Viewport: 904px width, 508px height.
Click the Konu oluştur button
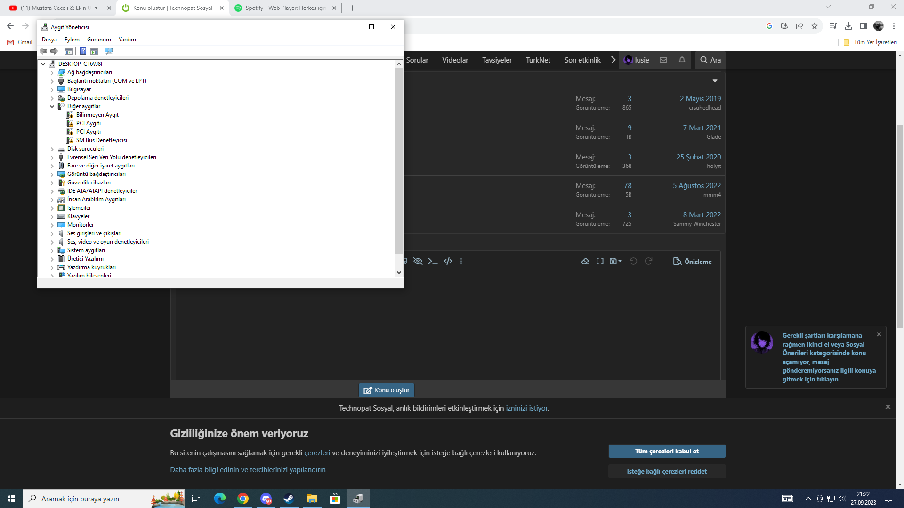[387, 390]
